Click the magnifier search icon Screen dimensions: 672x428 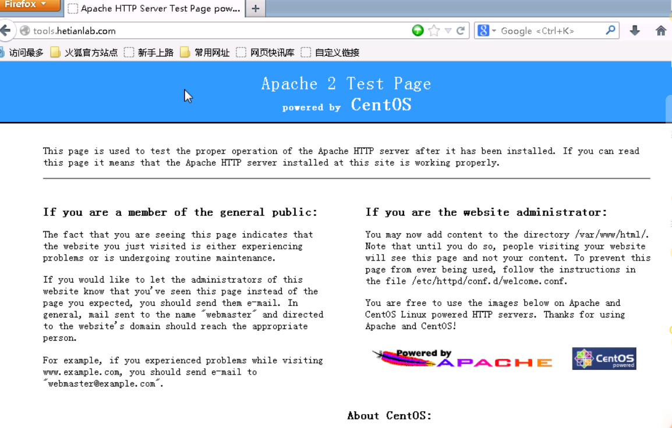611,30
